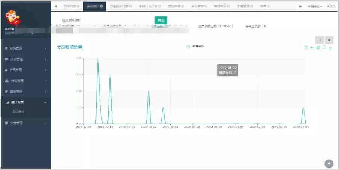Download chart as image icon
339x170 pixels.
[x=330, y=48]
